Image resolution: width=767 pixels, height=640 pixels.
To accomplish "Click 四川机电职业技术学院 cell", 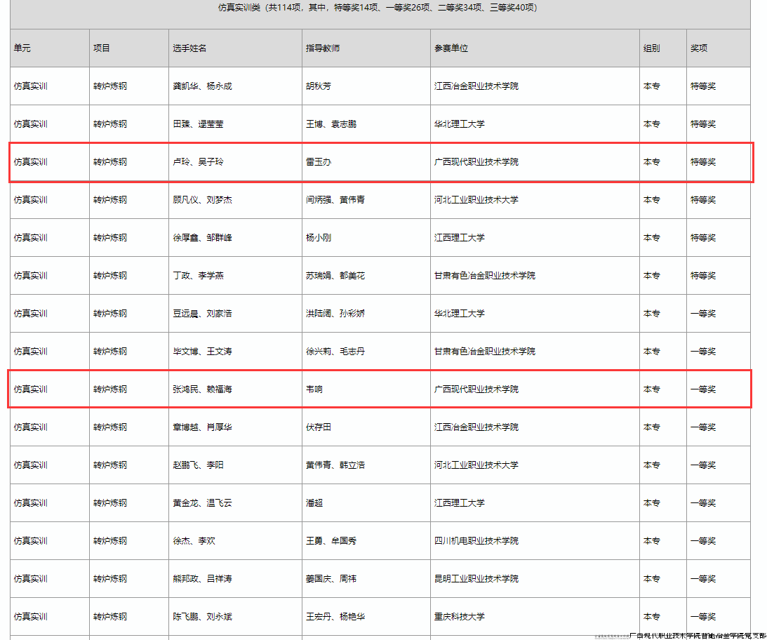I will point(476,541).
